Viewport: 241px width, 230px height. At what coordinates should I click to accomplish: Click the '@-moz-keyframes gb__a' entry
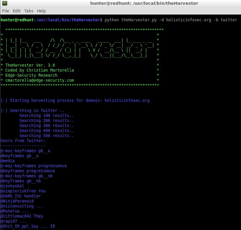pos(25,151)
